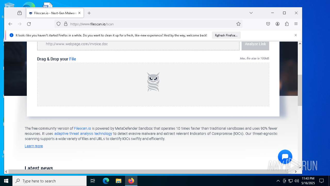The height and width of the screenshot is (186, 330).
Task: Show hidden system tray icons
Action: (x=278, y=181)
